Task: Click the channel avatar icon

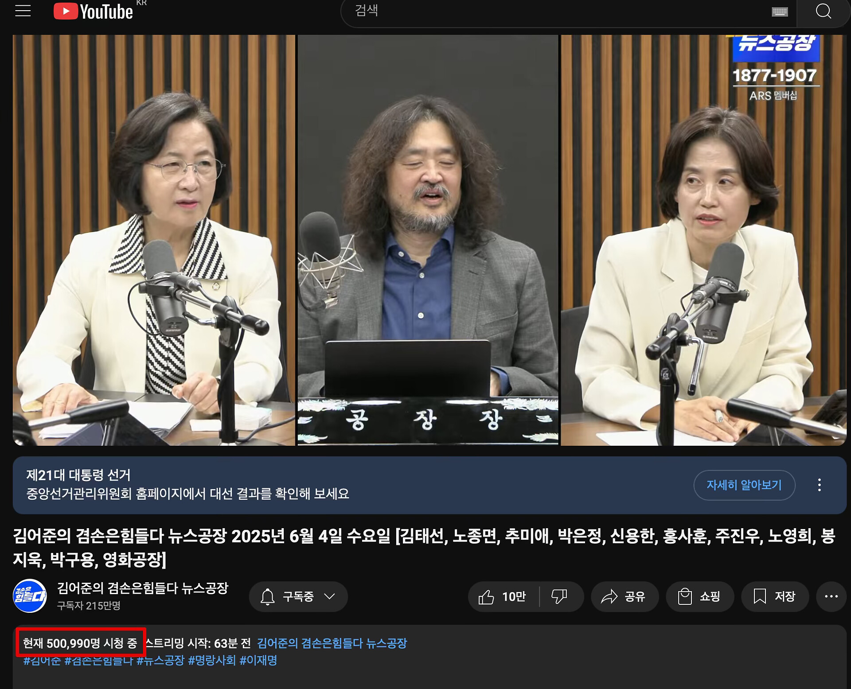Action: click(x=30, y=596)
